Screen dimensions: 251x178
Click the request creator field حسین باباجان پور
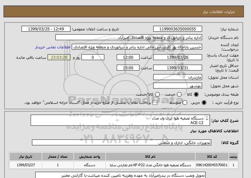pyautogui.click(x=137, y=47)
